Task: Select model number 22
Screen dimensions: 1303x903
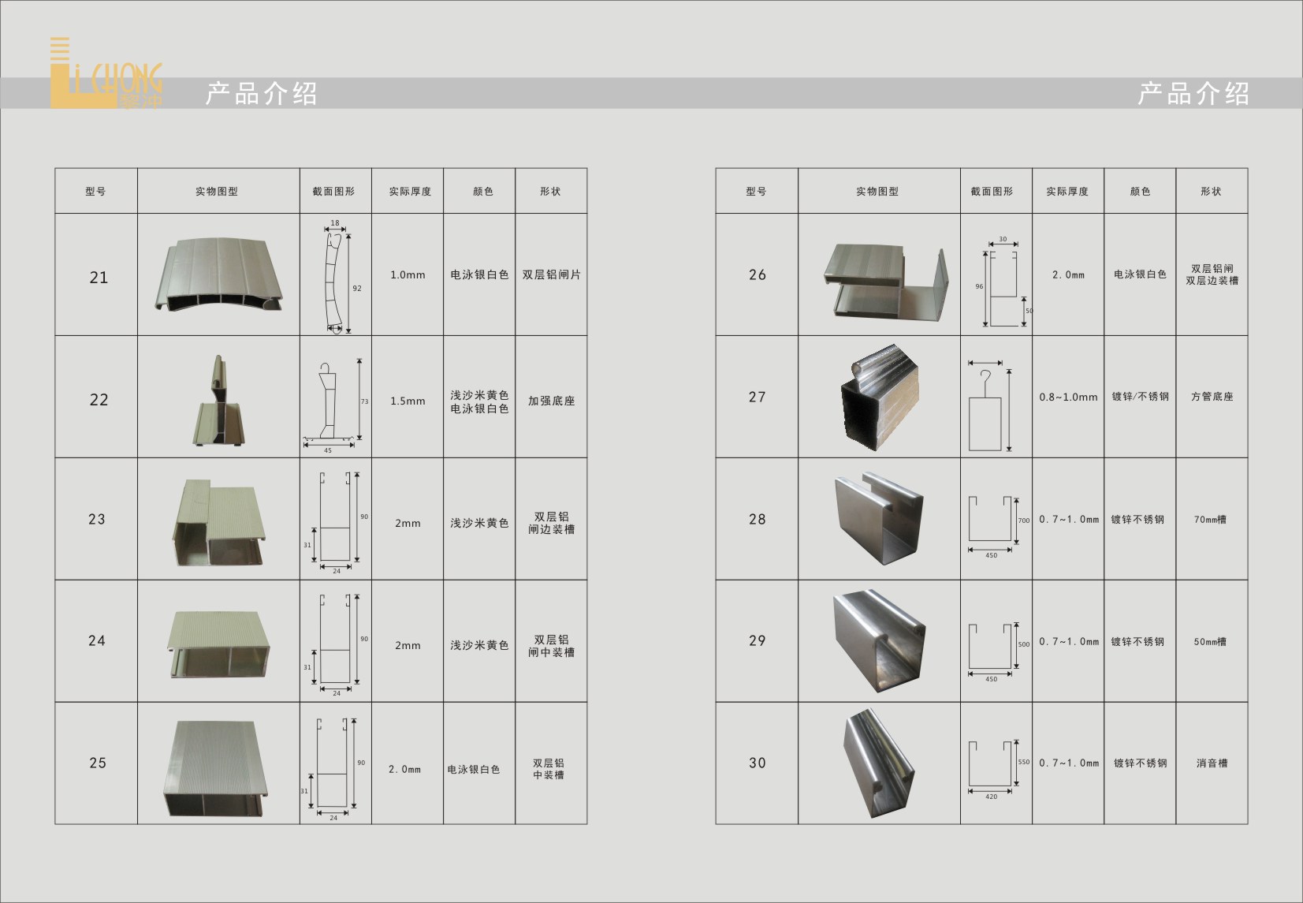Action: (99, 400)
